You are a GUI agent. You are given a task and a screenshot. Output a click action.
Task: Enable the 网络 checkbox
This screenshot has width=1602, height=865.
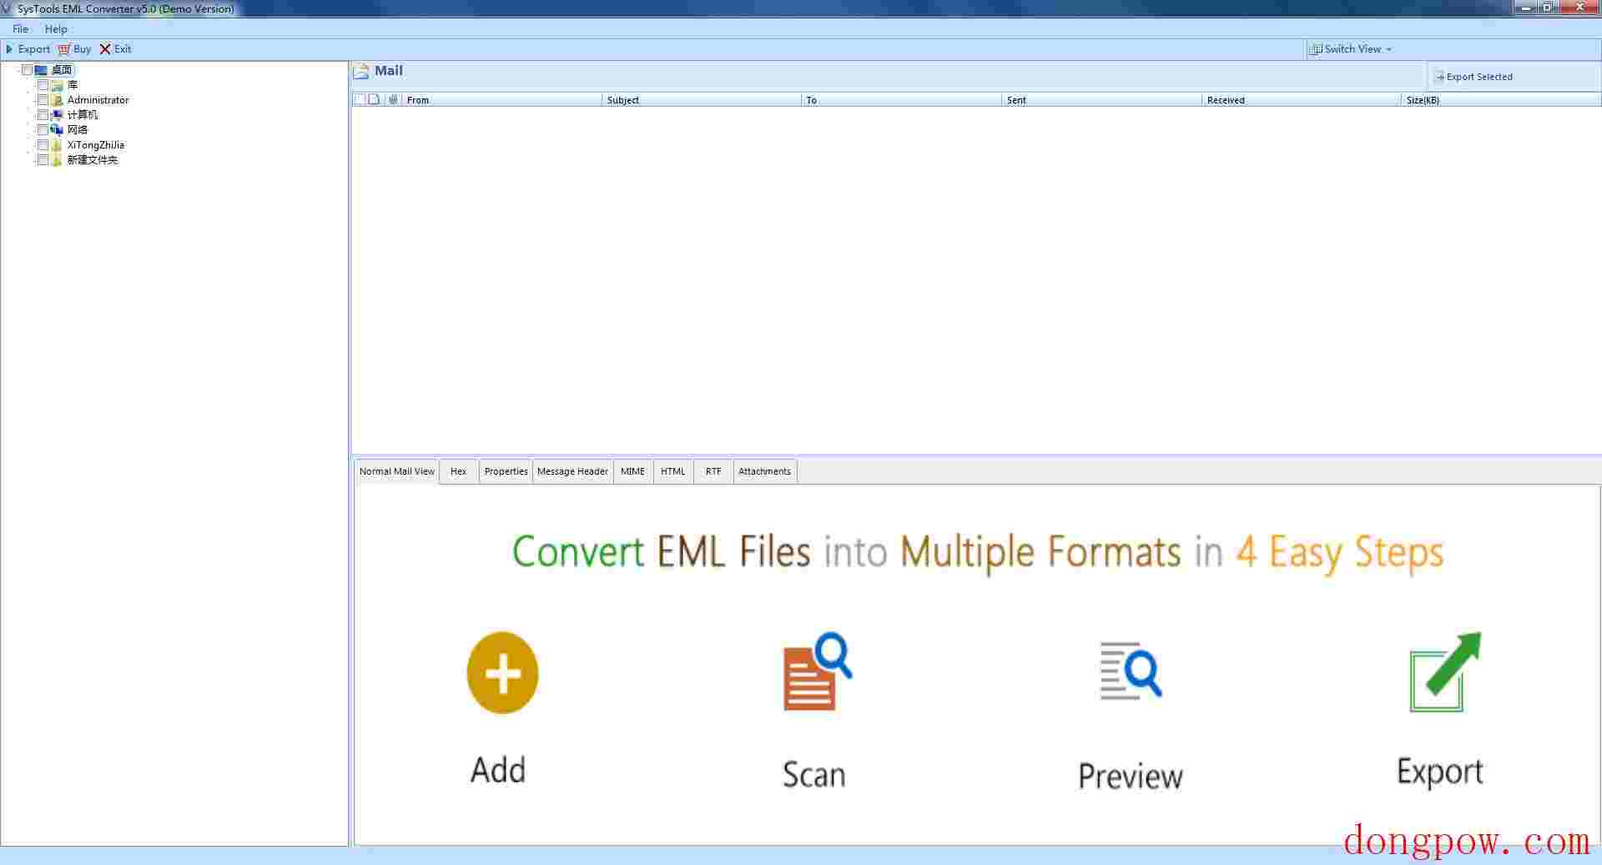coord(43,130)
